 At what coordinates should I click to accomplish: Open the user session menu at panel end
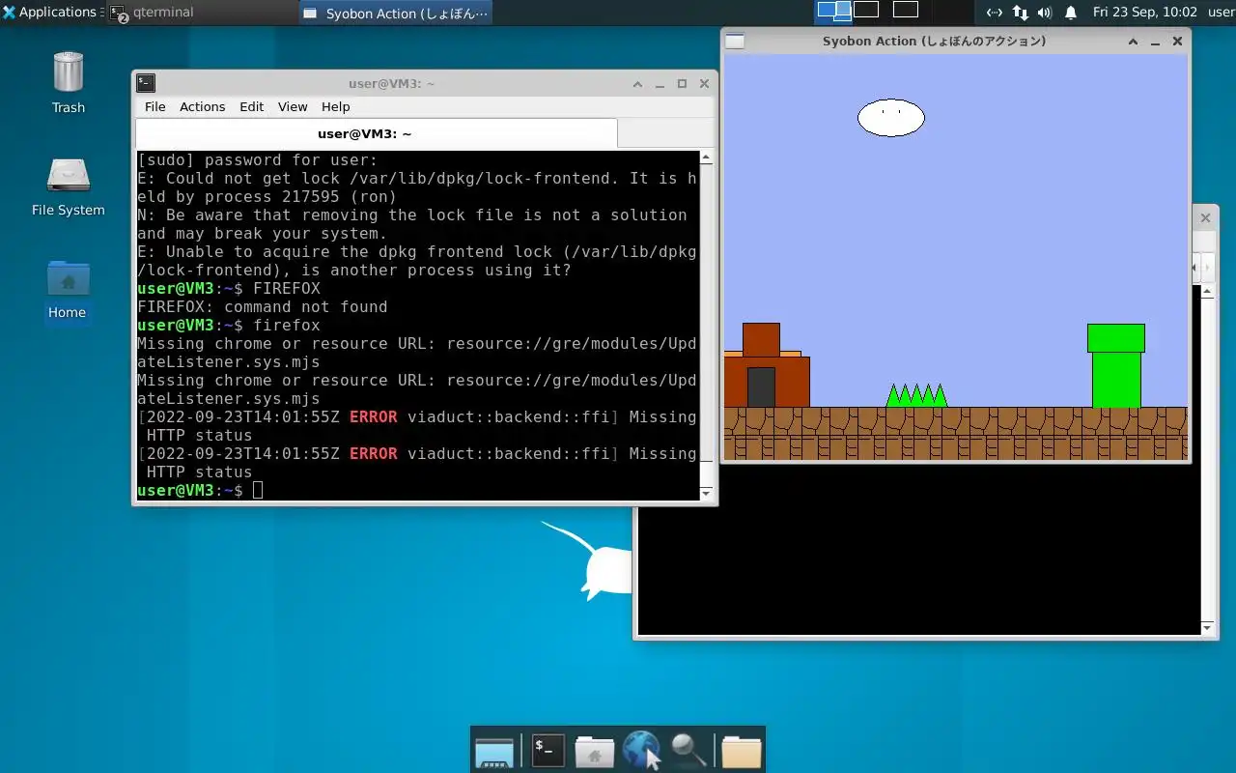point(1221,13)
